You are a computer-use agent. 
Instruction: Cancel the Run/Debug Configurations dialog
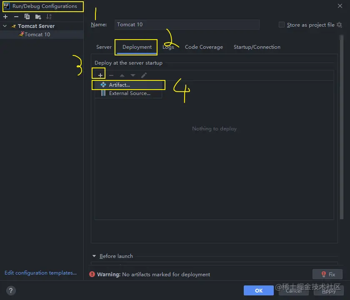(293, 290)
